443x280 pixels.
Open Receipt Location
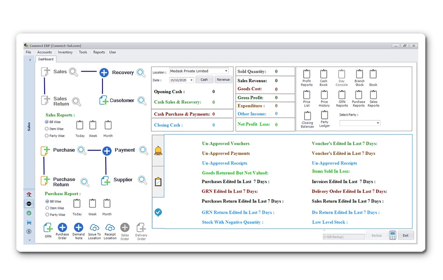110,227
